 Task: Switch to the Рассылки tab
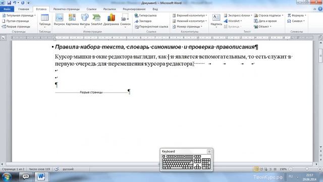click(x=110, y=9)
